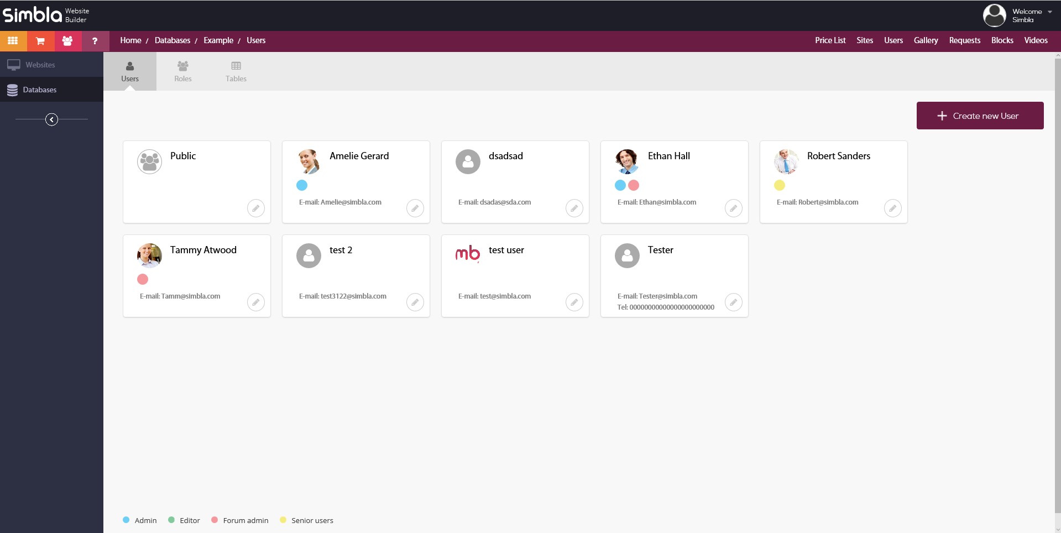Open the help question mark icon
Screen dimensions: 1061x533
pyautogui.click(x=95, y=41)
